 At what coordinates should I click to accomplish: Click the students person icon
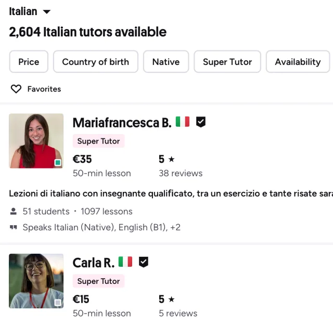pos(14,212)
